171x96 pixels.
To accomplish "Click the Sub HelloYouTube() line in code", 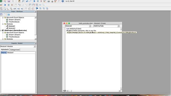I will (x=74, y=29).
